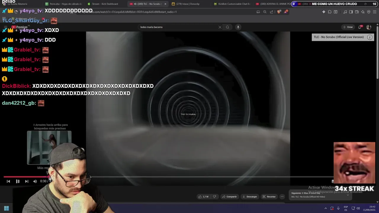Screen dimensions: 379x213
Task: Open the Brave Wallet icon
Action: click(357, 12)
